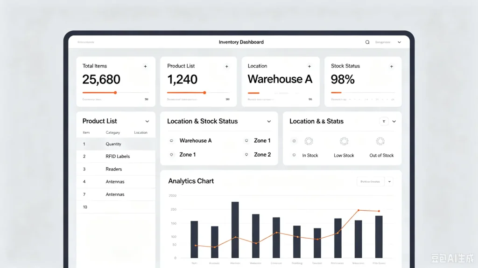
Task: Click plus icon on Location card
Action: [309, 66]
